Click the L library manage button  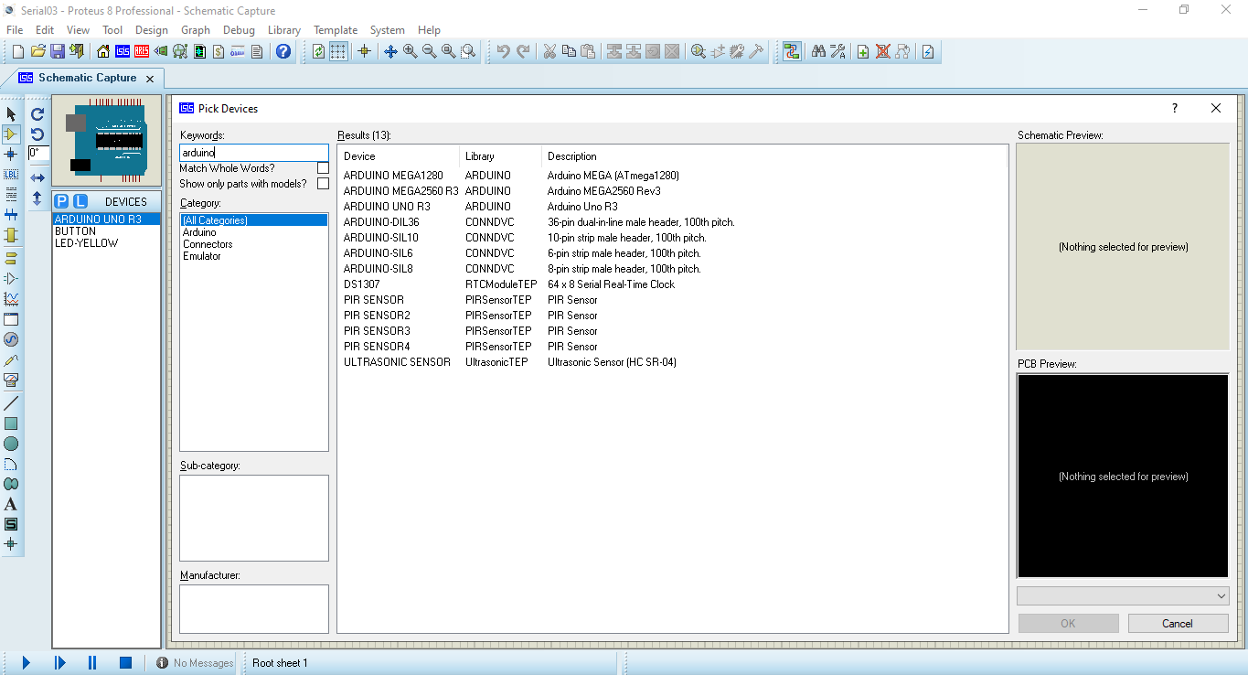click(x=80, y=201)
